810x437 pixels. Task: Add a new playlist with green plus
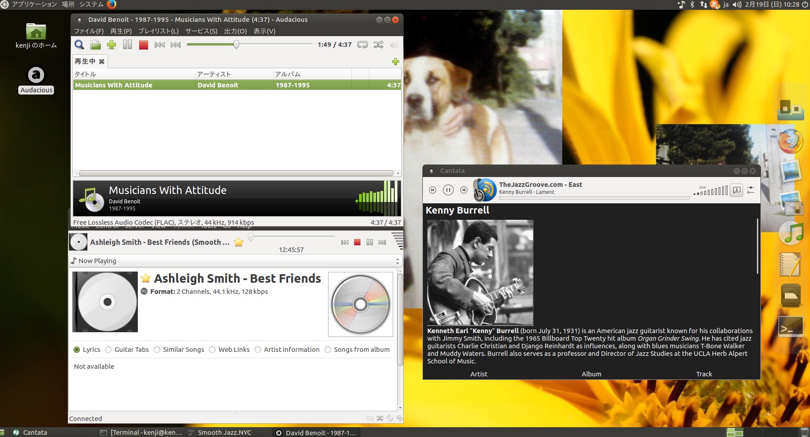click(395, 62)
